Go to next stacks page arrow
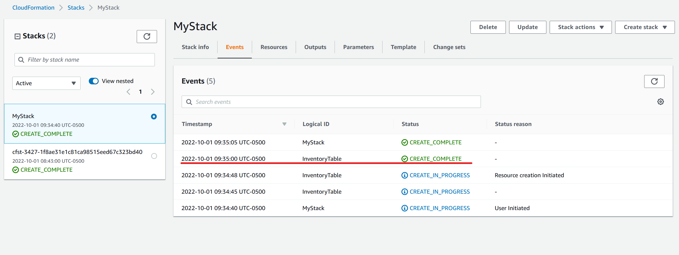679x255 pixels. tap(153, 91)
